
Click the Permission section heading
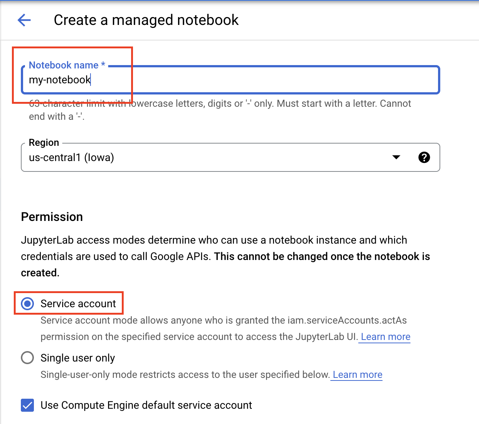(x=52, y=216)
